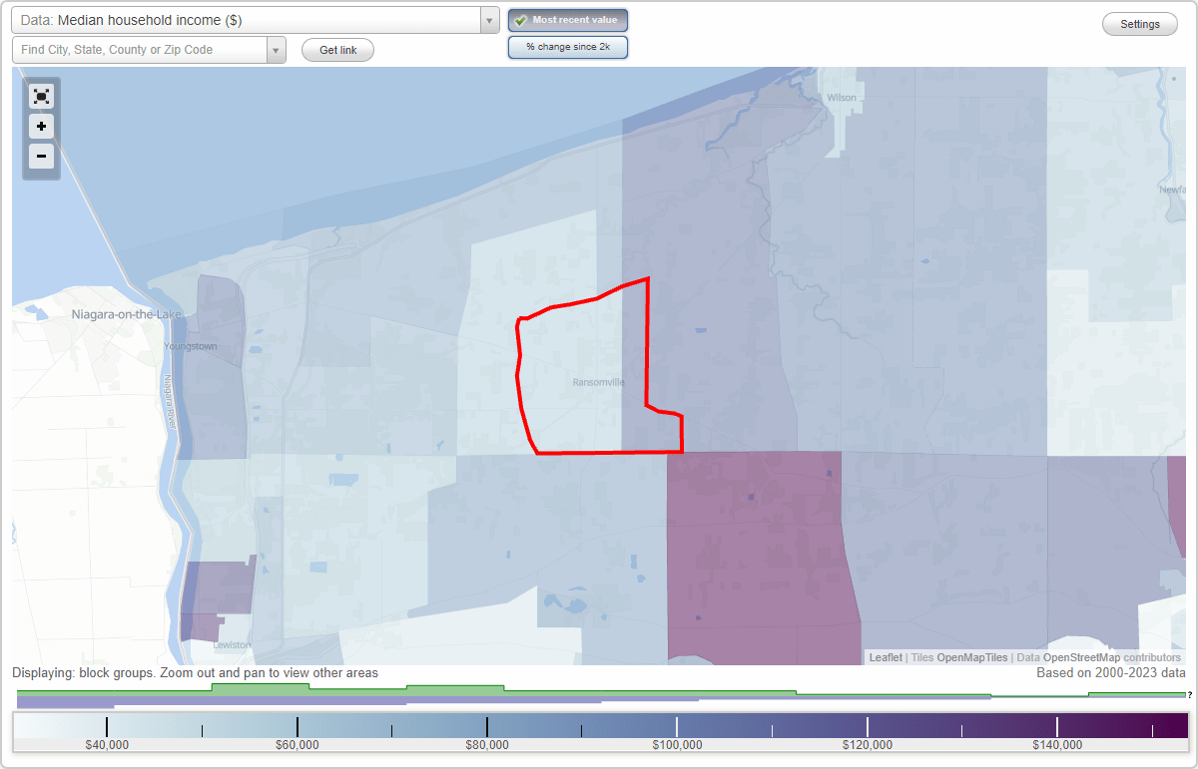This screenshot has width=1198, height=769.
Task: Click the question mark beside the legend
Action: [1190, 696]
